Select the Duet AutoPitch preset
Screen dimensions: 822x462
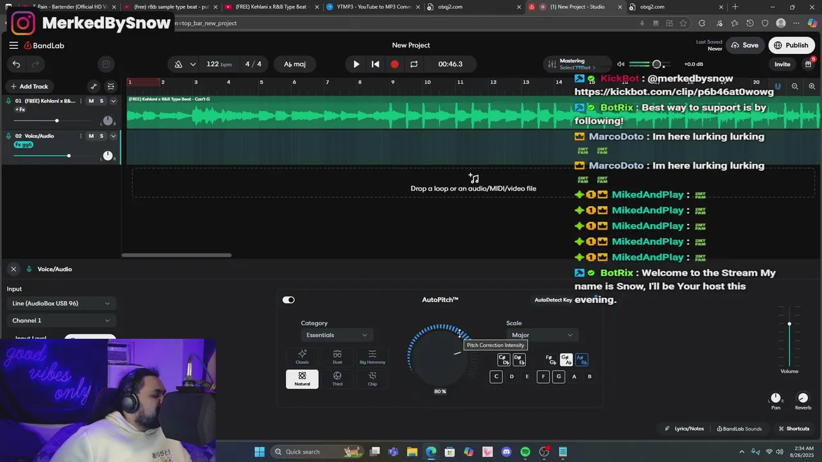[337, 357]
